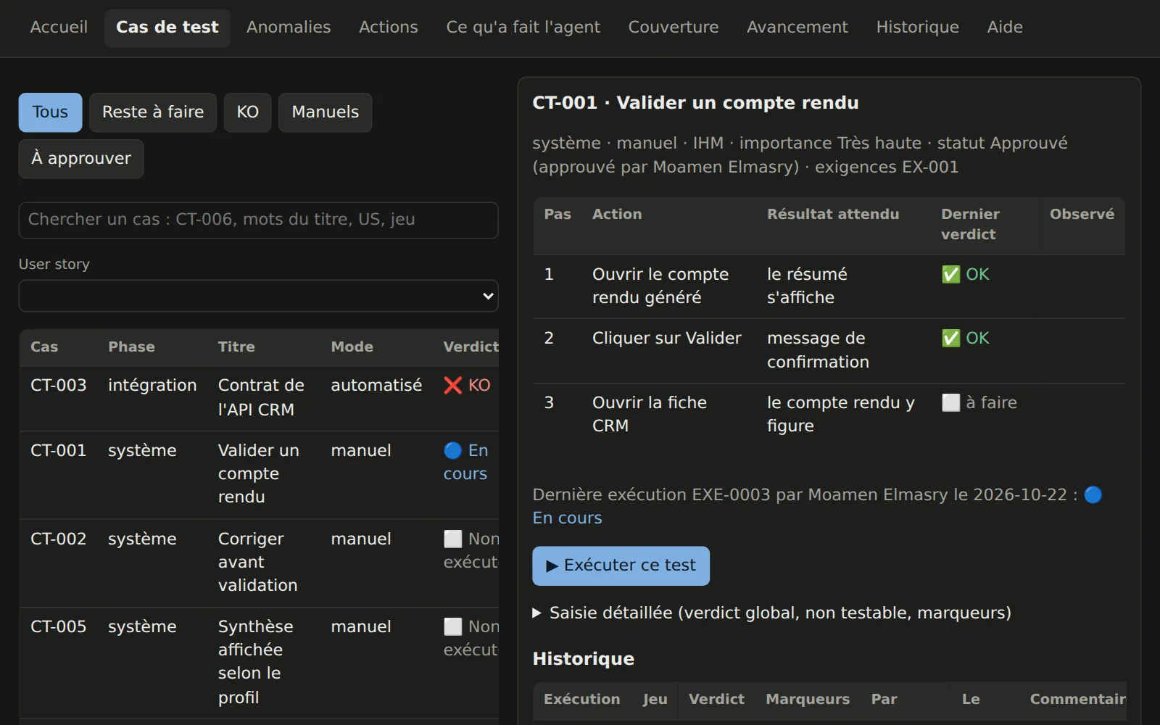Click the Ouvrir la fiche CRM action

click(650, 415)
